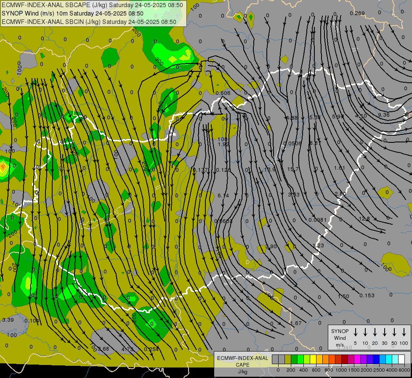
Task: Pick the dark red swatch above 1000
Action: coord(345,360)
